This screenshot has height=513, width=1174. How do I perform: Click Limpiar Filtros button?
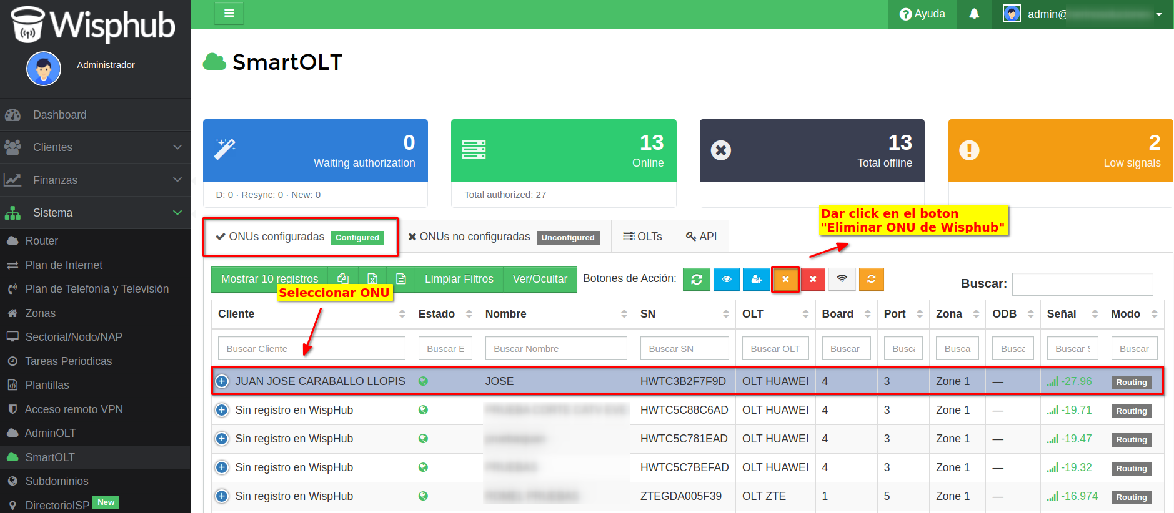459,279
